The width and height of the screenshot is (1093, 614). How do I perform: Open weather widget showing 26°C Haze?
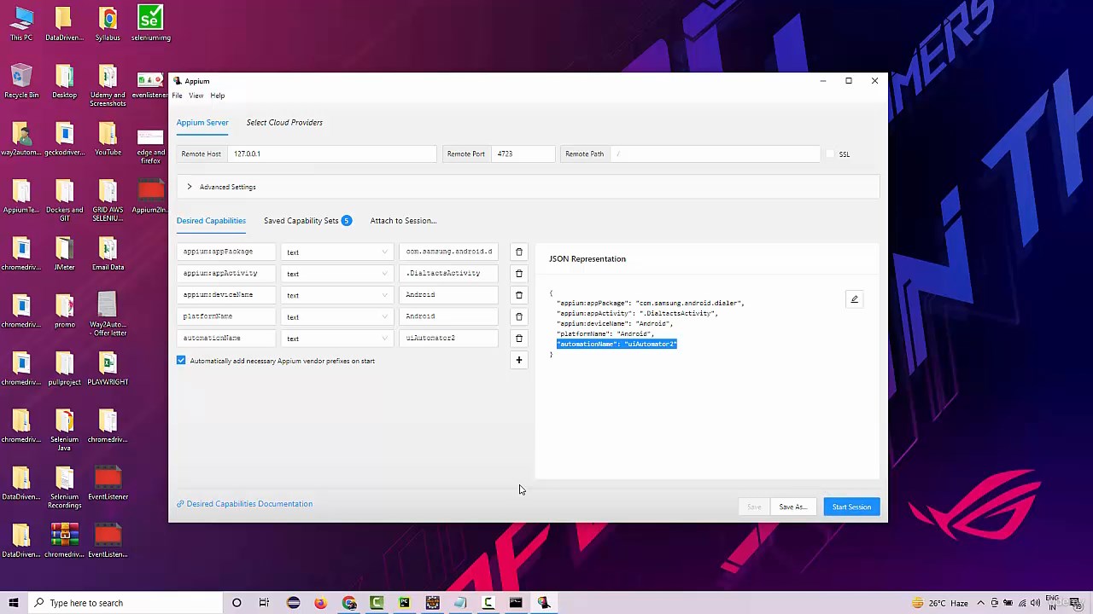pos(941,603)
